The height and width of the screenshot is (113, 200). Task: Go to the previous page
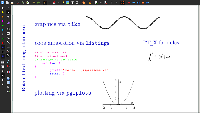coord(112,3)
